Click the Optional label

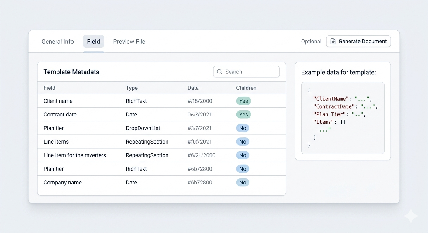311,42
